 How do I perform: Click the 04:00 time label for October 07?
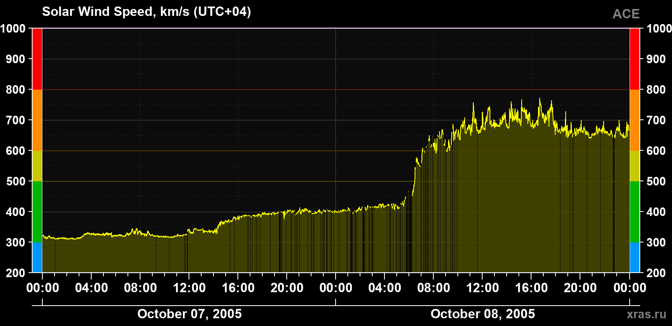92,288
